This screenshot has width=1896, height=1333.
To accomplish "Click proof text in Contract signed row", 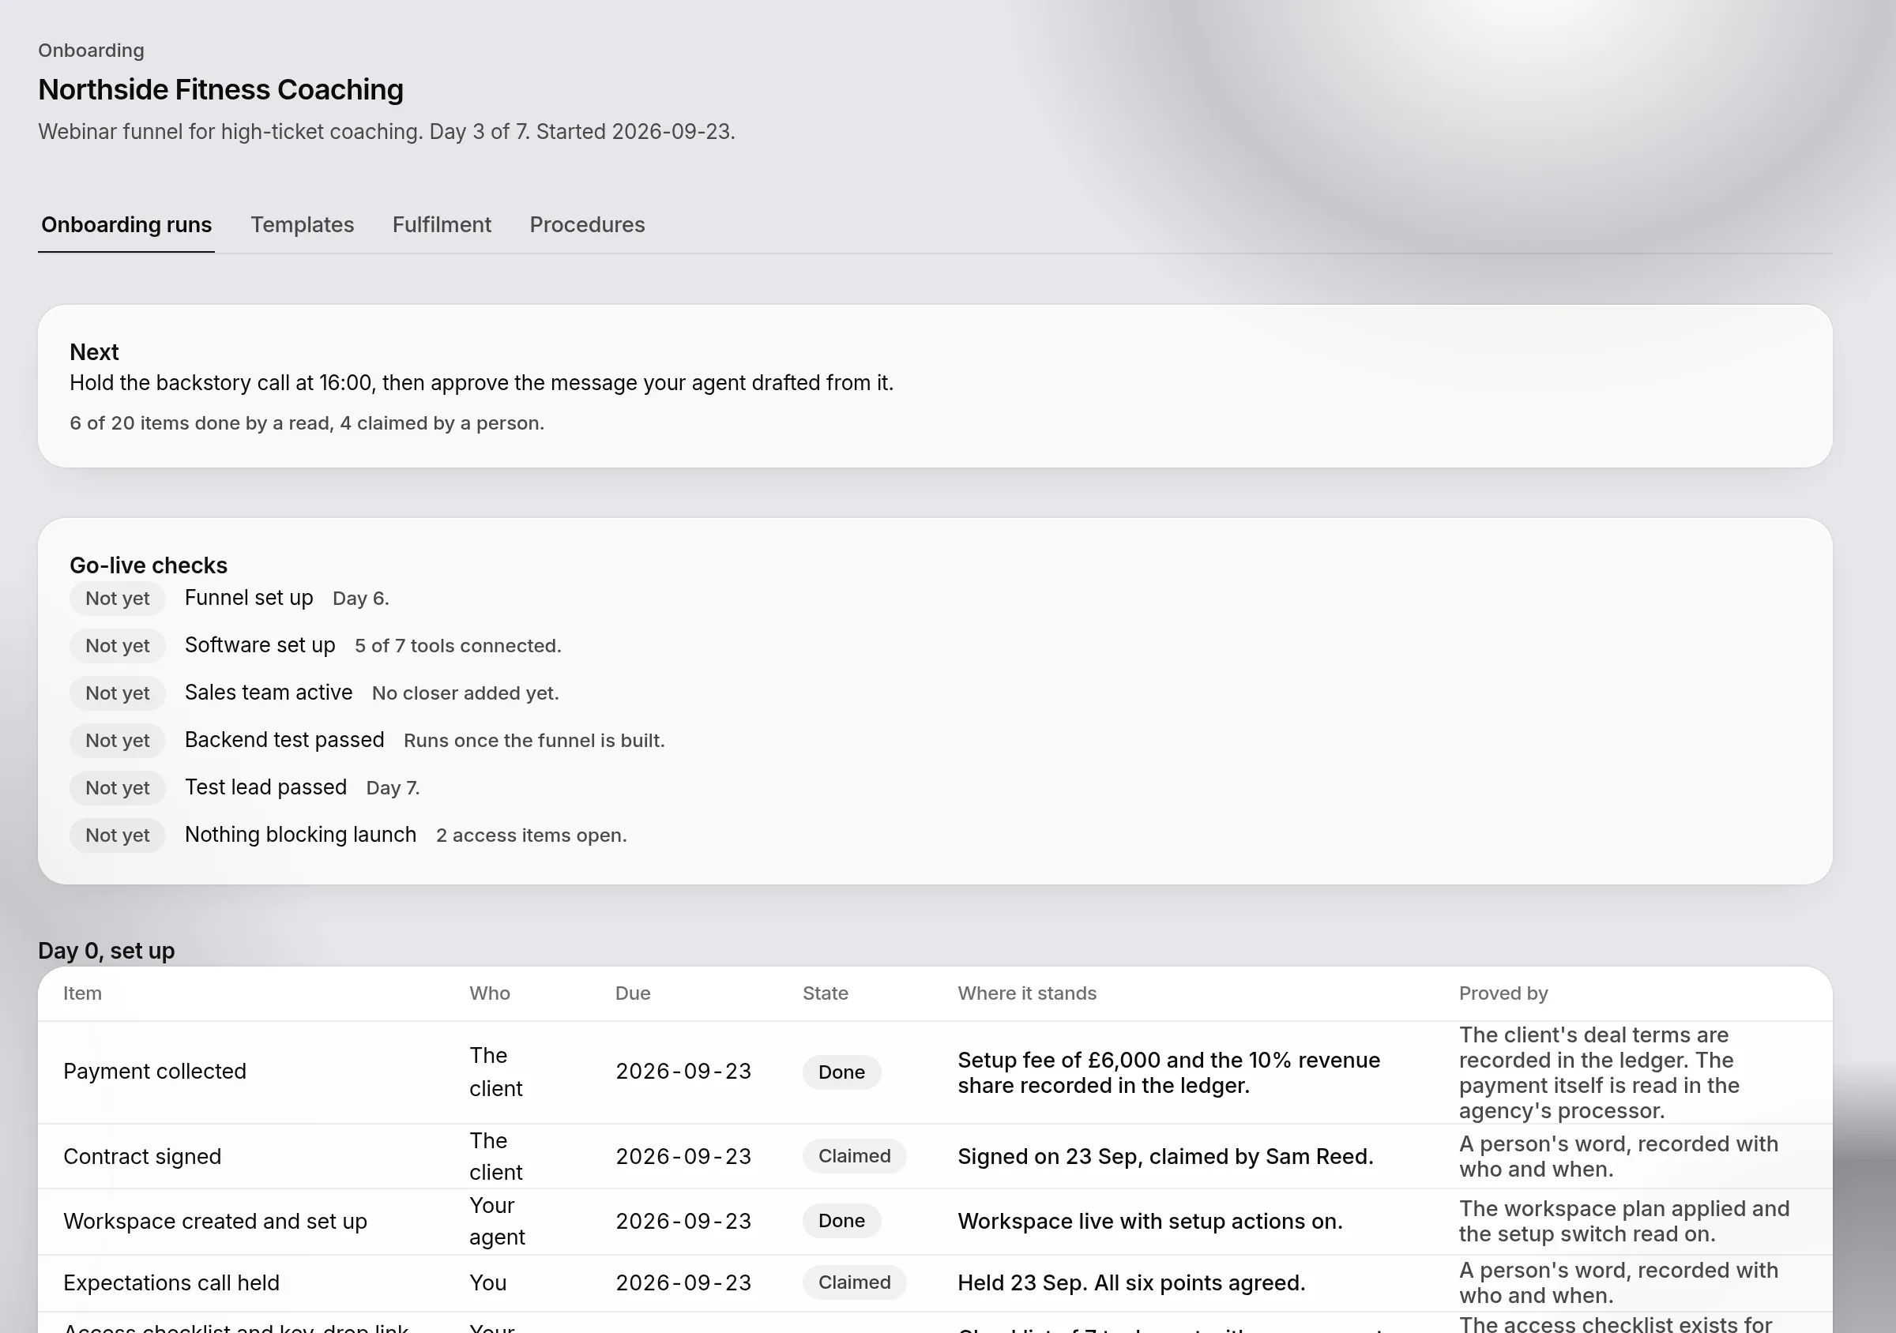I will [1619, 1157].
